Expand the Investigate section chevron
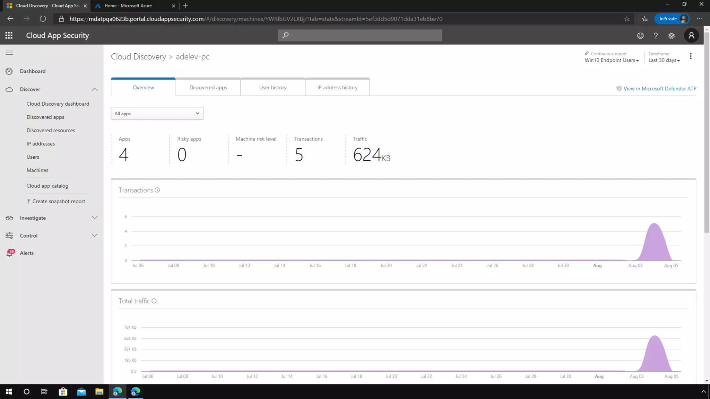 pyautogui.click(x=95, y=218)
